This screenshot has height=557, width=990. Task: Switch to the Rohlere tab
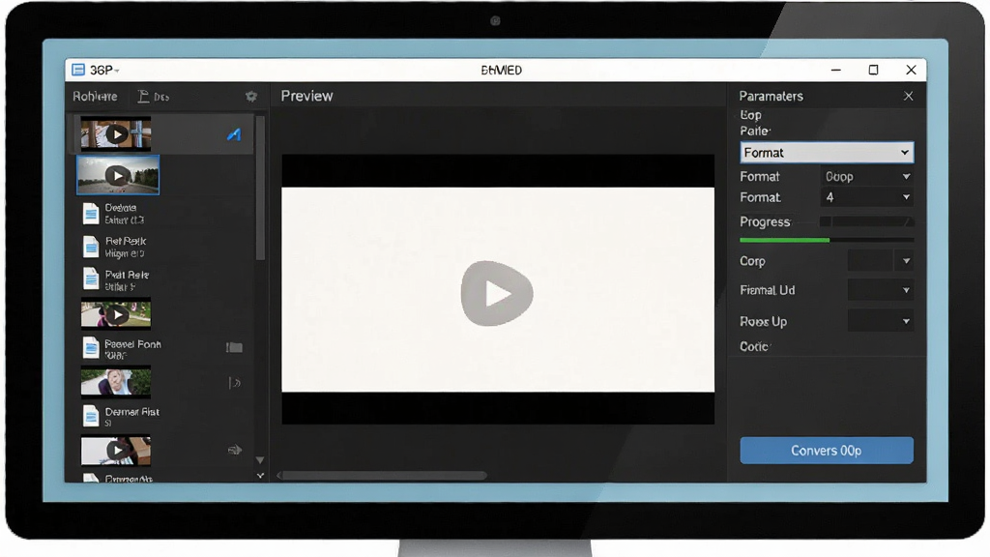tap(95, 97)
